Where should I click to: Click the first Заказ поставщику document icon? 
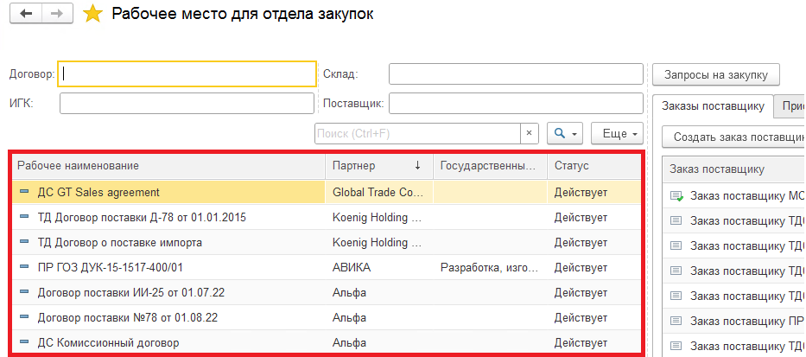(676, 196)
